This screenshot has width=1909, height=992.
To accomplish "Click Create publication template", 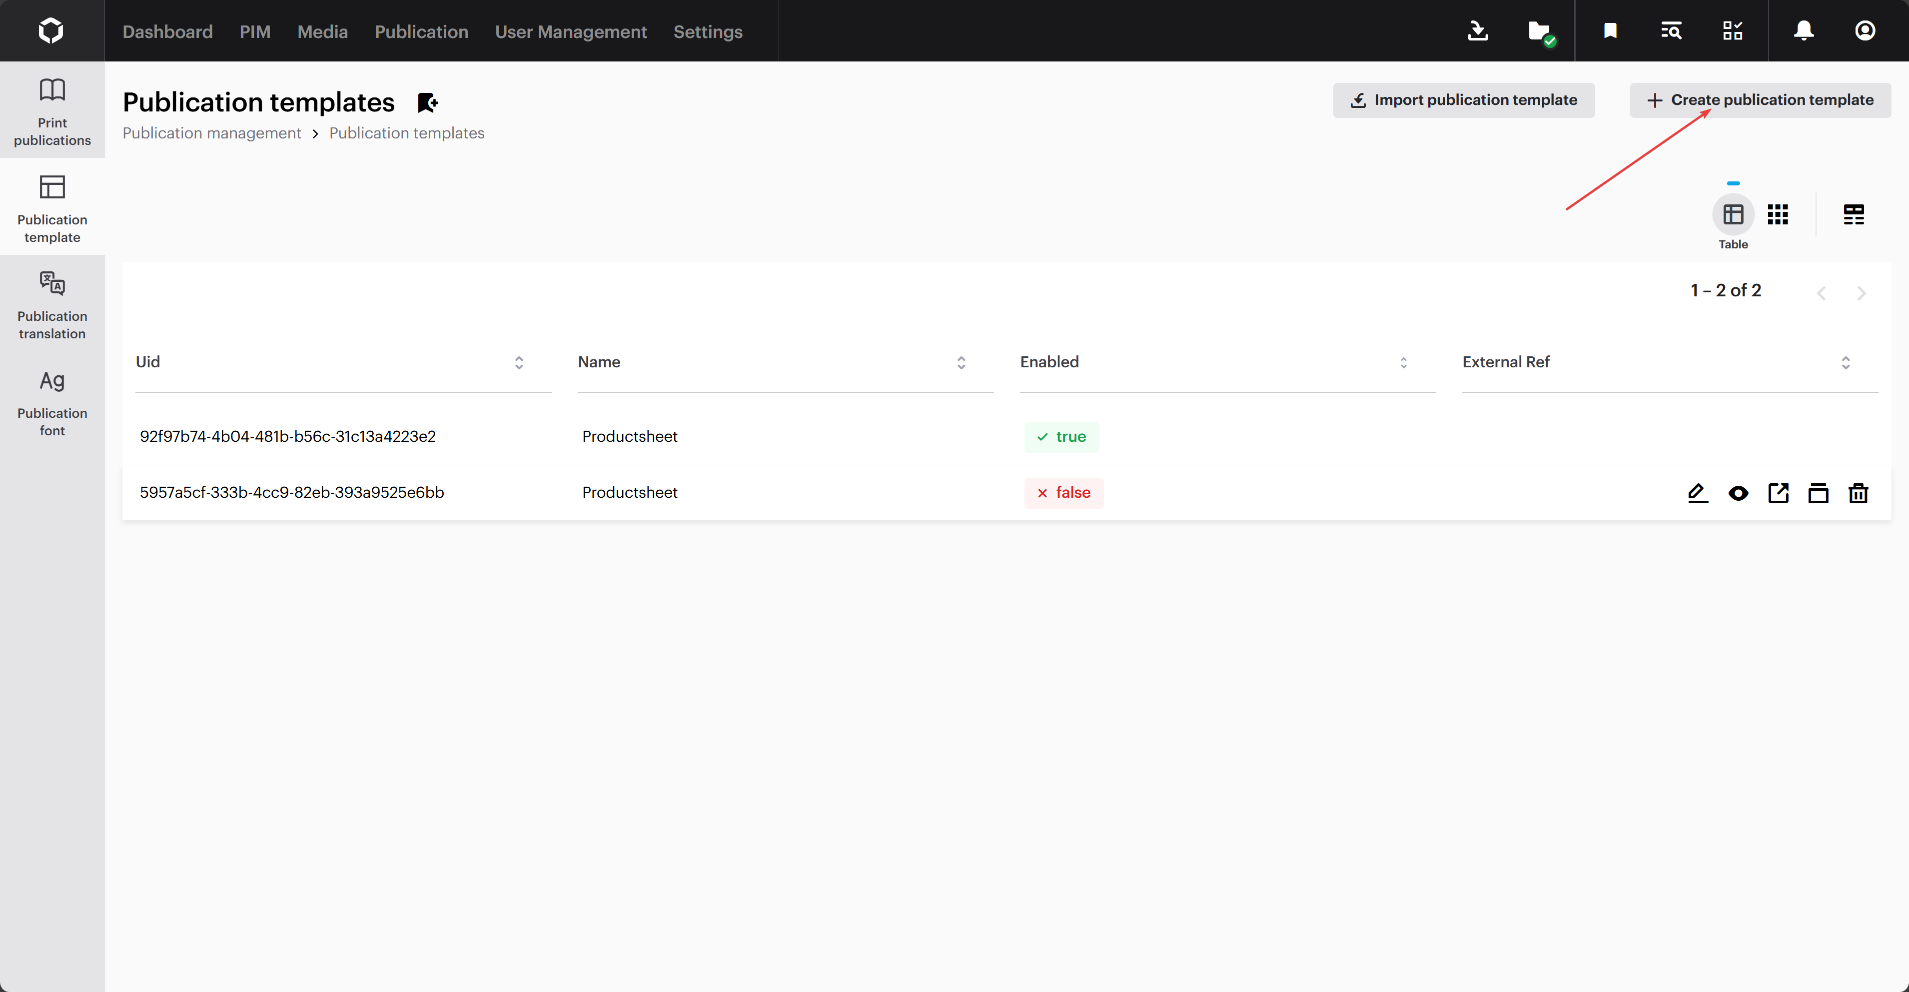I will 1760,99.
